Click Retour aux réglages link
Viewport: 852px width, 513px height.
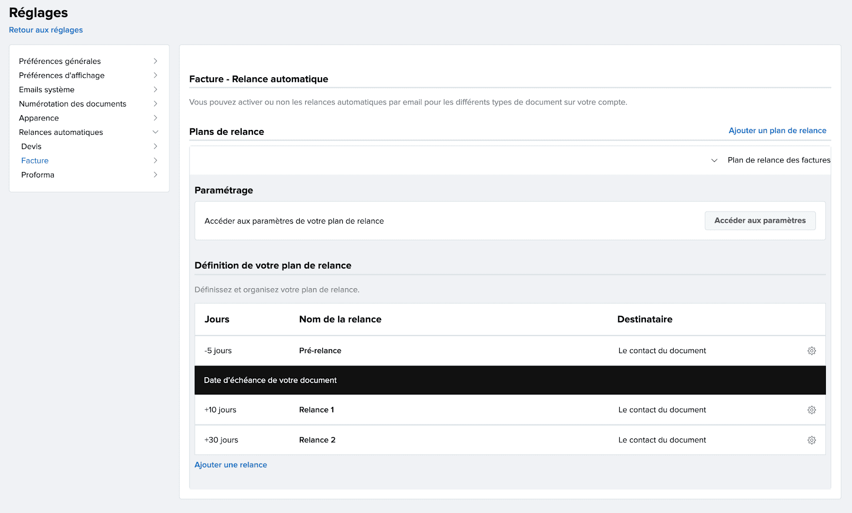pos(46,30)
